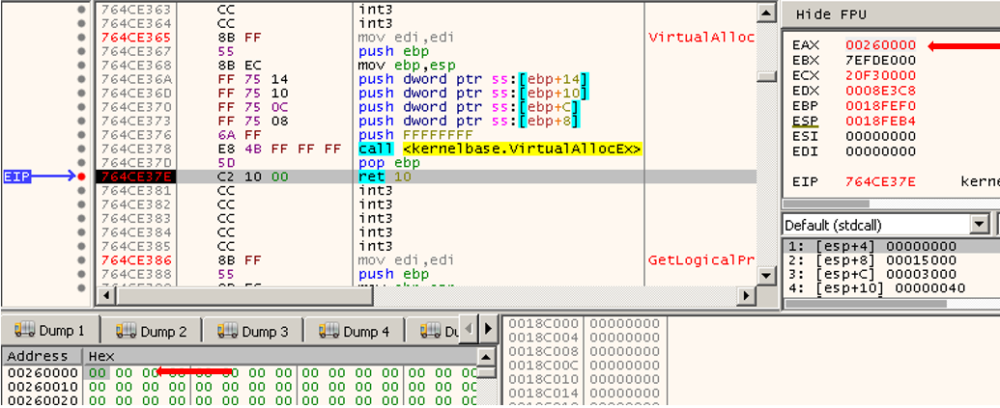Click the EIP register value 764CE37E

click(881, 182)
